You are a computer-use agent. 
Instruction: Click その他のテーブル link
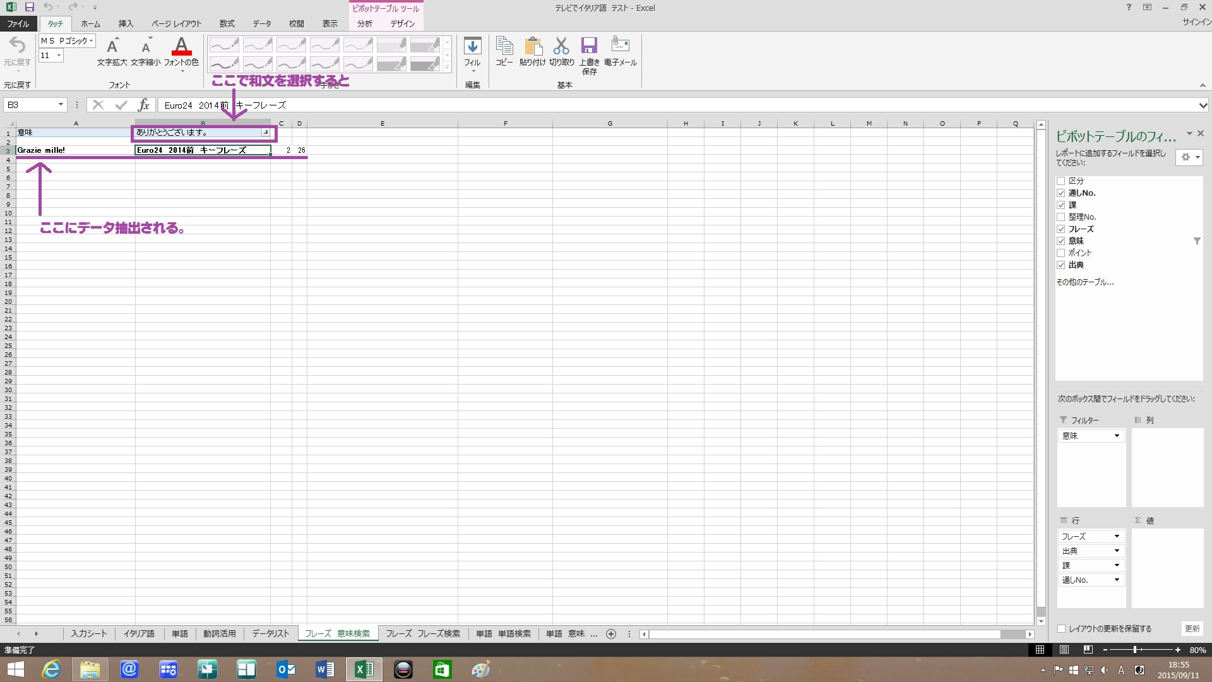(1084, 282)
